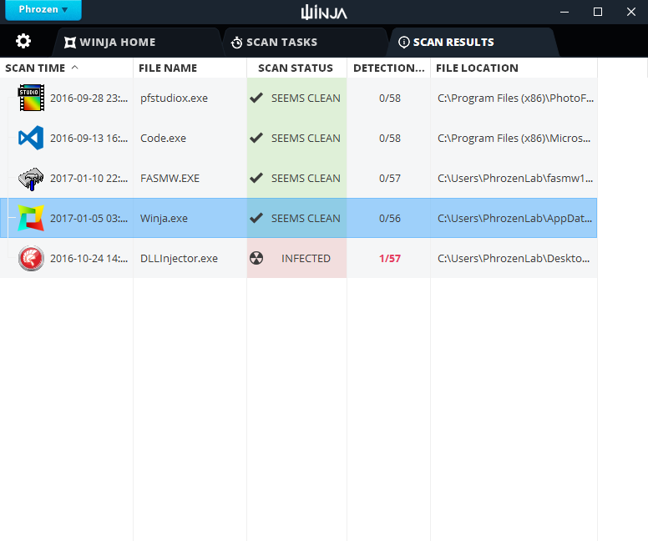
Task: Sort by the Detection column header
Action: (x=388, y=68)
